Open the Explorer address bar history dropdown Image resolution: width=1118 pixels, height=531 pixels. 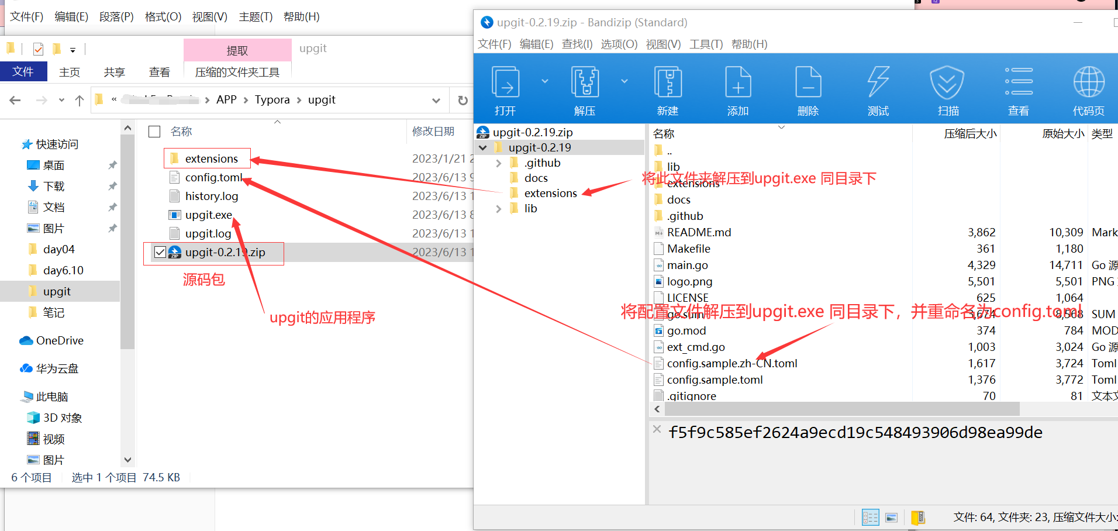[436, 101]
